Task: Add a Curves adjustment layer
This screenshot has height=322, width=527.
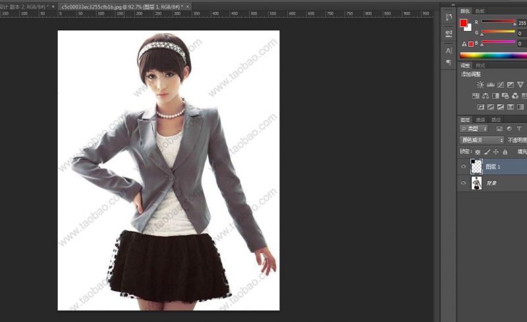Action: click(501, 85)
